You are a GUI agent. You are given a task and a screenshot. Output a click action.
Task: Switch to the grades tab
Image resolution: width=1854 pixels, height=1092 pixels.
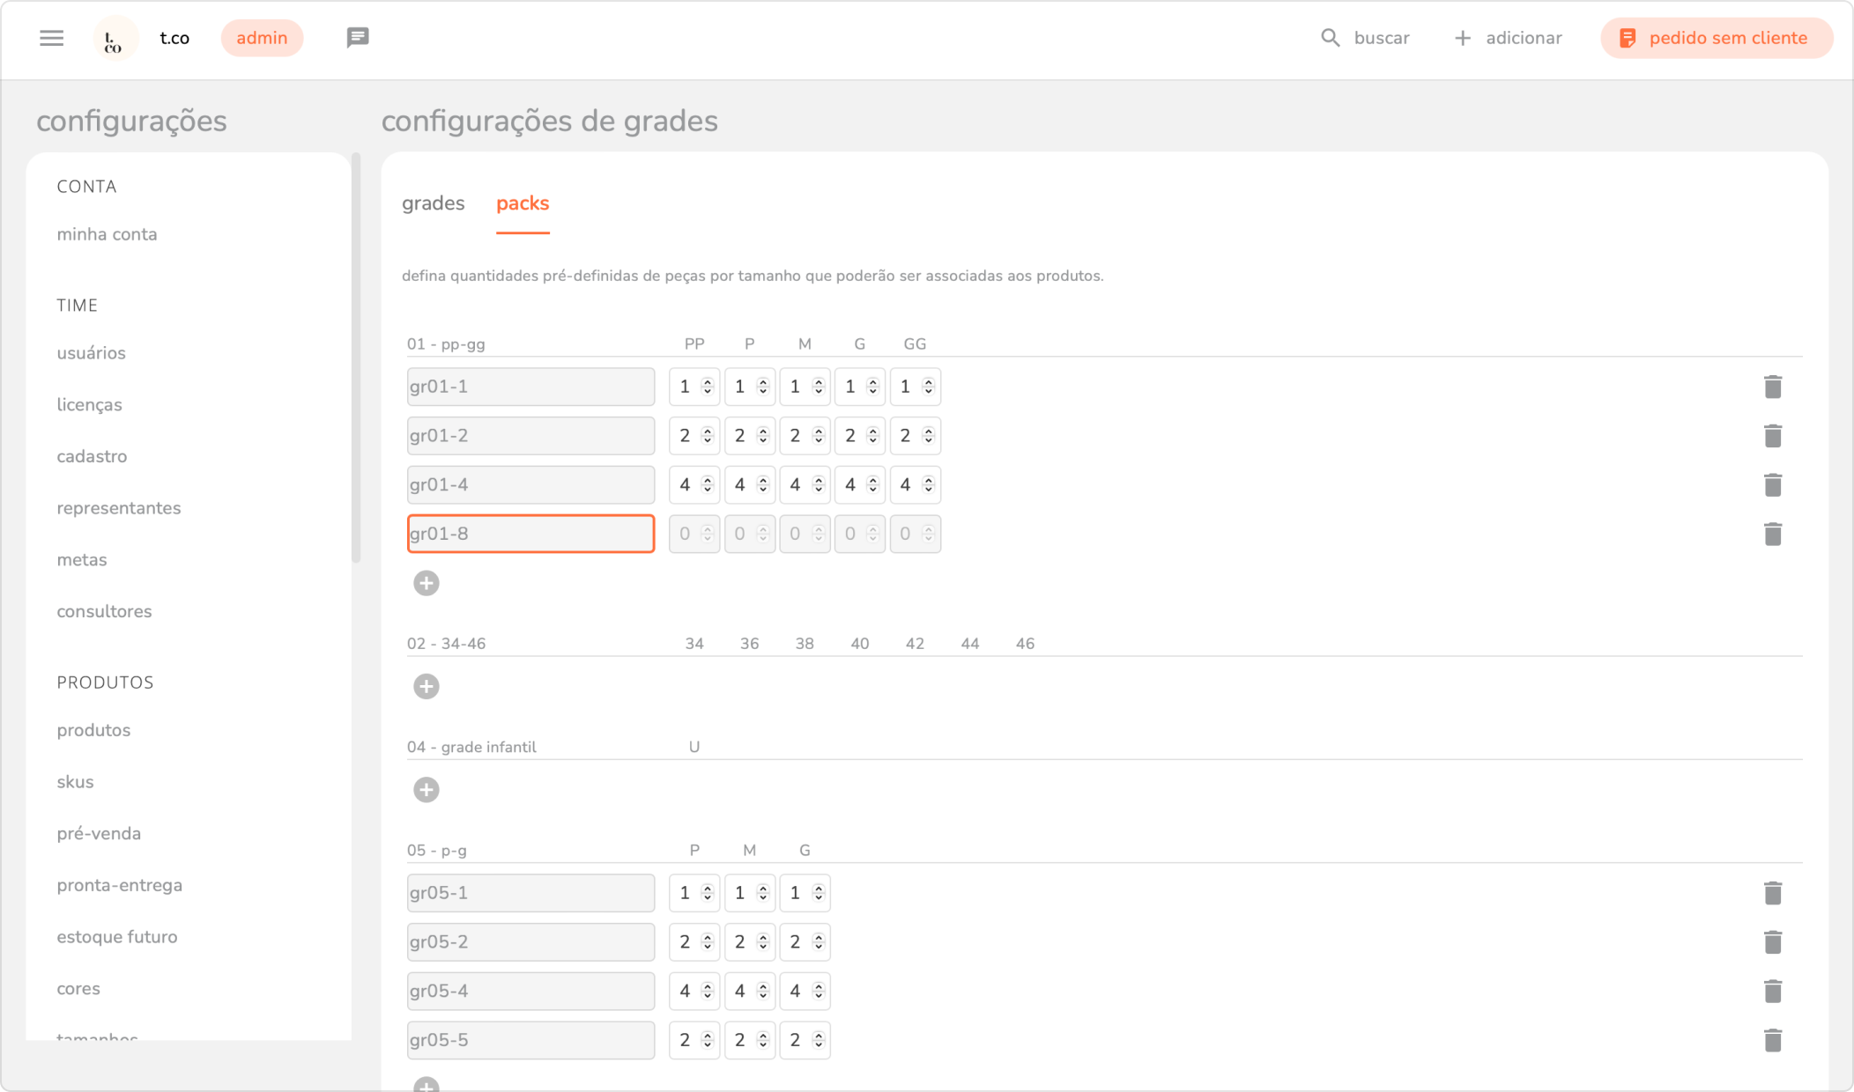[x=433, y=203]
